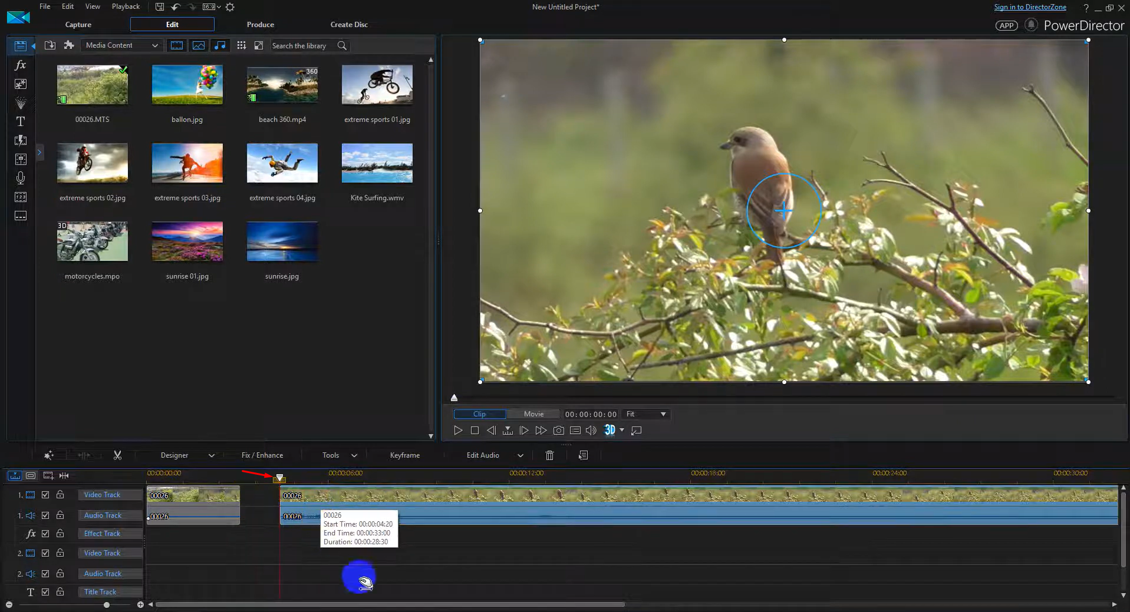Select the beach 360.mp4 thumbnail
This screenshot has height=612, width=1130.
point(282,85)
